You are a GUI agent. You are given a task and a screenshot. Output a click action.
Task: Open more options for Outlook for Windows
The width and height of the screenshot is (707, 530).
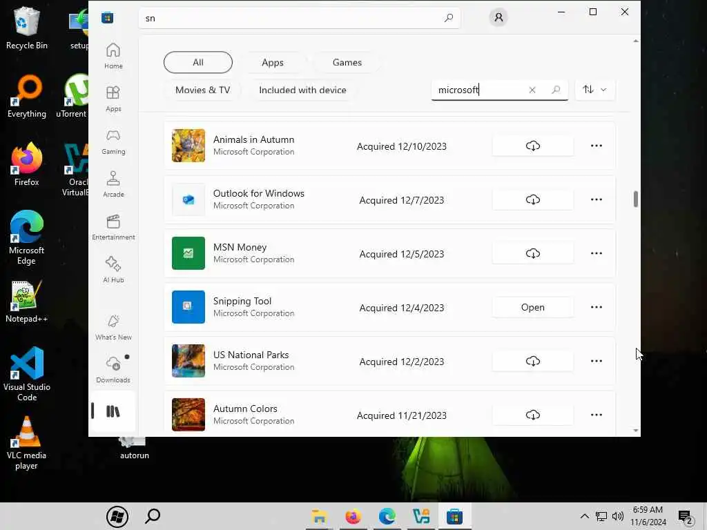[596, 199]
